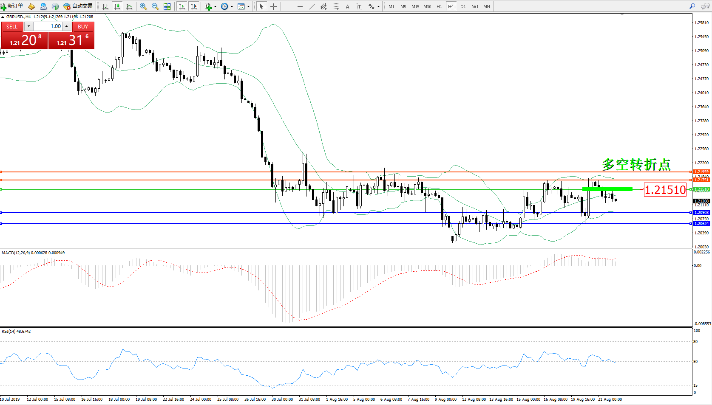The height and width of the screenshot is (405, 712).
Task: Switch to the M15 timeframe
Action: [415, 6]
